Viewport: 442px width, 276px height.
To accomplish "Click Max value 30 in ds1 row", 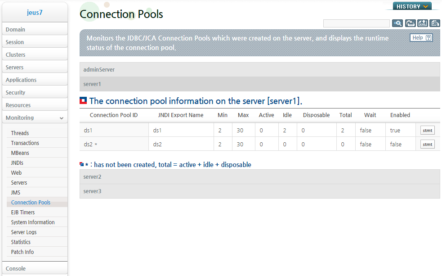I will point(240,131).
